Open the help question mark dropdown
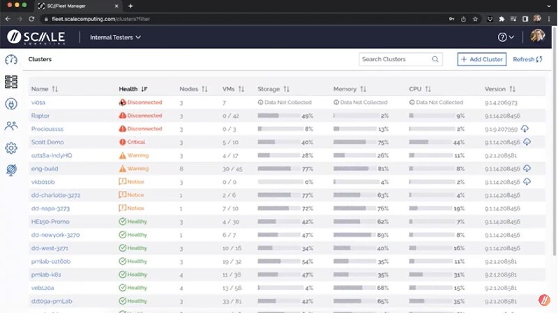 (x=506, y=37)
